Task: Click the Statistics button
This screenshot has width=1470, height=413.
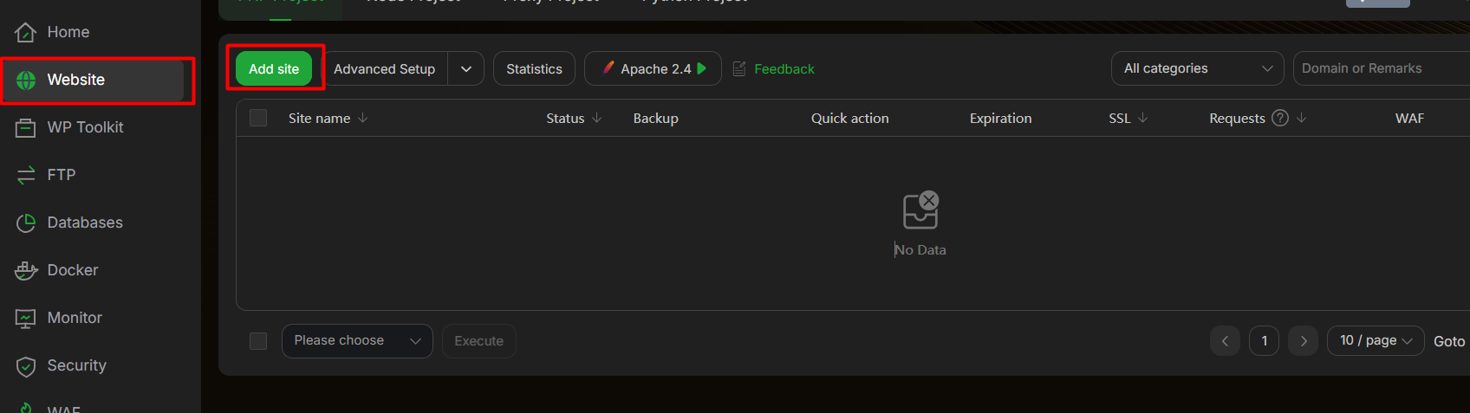Action: pyautogui.click(x=534, y=69)
